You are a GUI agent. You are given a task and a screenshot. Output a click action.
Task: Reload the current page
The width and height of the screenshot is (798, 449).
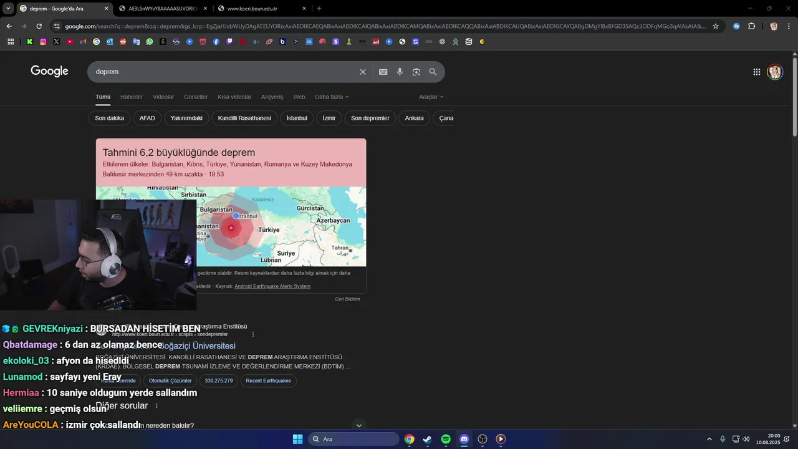(x=39, y=26)
